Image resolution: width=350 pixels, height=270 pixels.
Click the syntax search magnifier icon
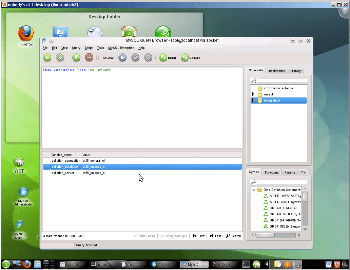click(x=253, y=182)
